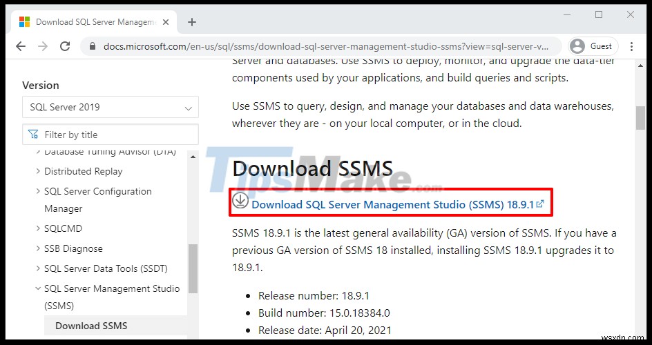Click the Release number: 18.9.1 text
Viewport: 652px width, 345px height.
point(314,295)
